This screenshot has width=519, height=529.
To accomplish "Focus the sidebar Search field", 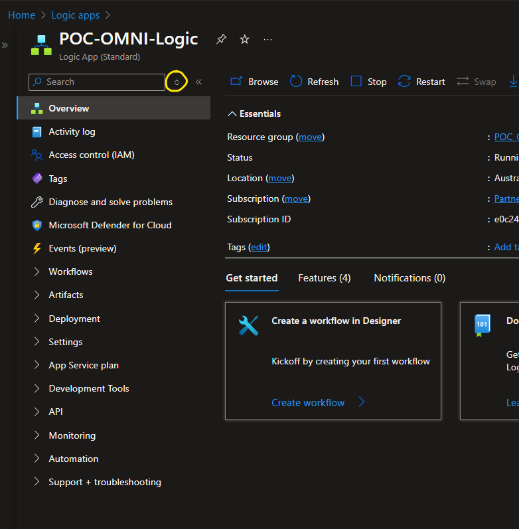I will (x=97, y=82).
